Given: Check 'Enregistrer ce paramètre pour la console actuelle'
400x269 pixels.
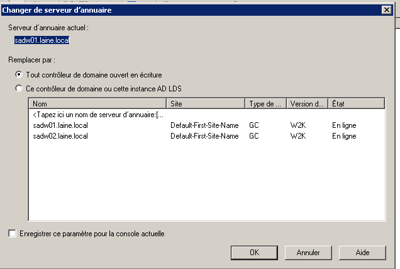Looking at the screenshot, I should pos(12,233).
